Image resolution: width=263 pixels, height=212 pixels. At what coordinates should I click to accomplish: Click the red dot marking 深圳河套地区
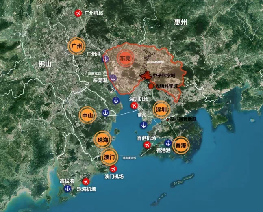click(167, 119)
